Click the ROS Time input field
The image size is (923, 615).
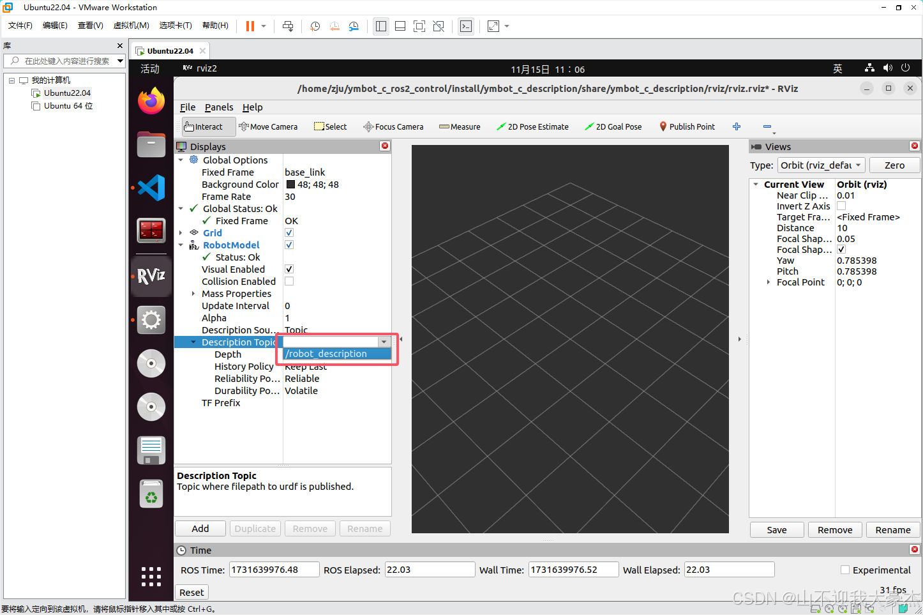point(274,569)
